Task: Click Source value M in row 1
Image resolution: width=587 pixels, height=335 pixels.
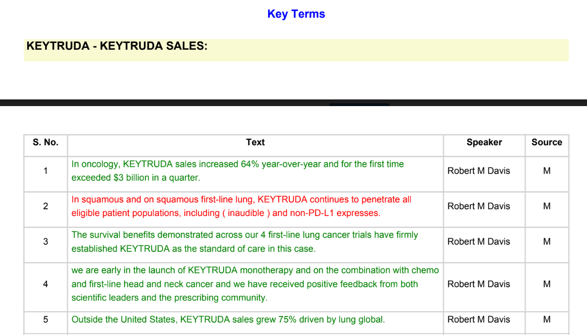Action: tap(547, 171)
